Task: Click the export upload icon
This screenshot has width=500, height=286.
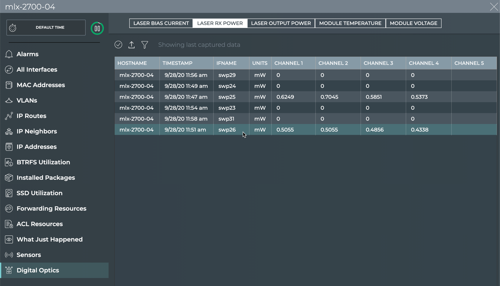Action: tap(131, 45)
